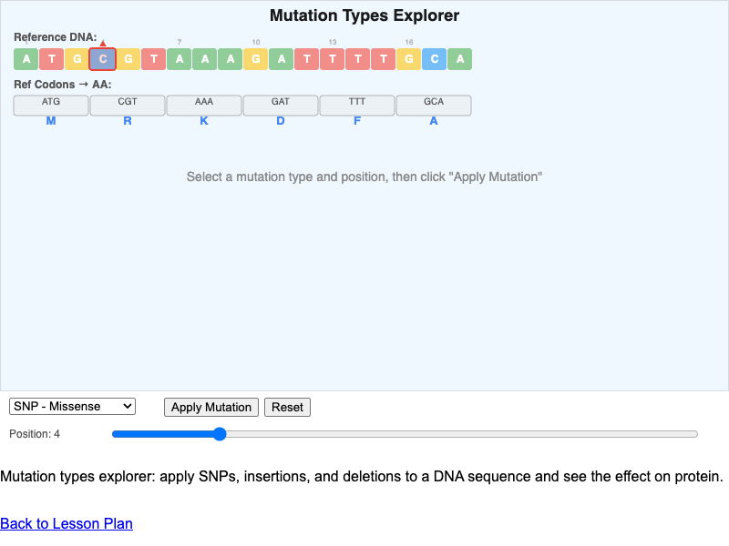Select the CGT codon box
The image size is (729, 546).
pos(128,105)
